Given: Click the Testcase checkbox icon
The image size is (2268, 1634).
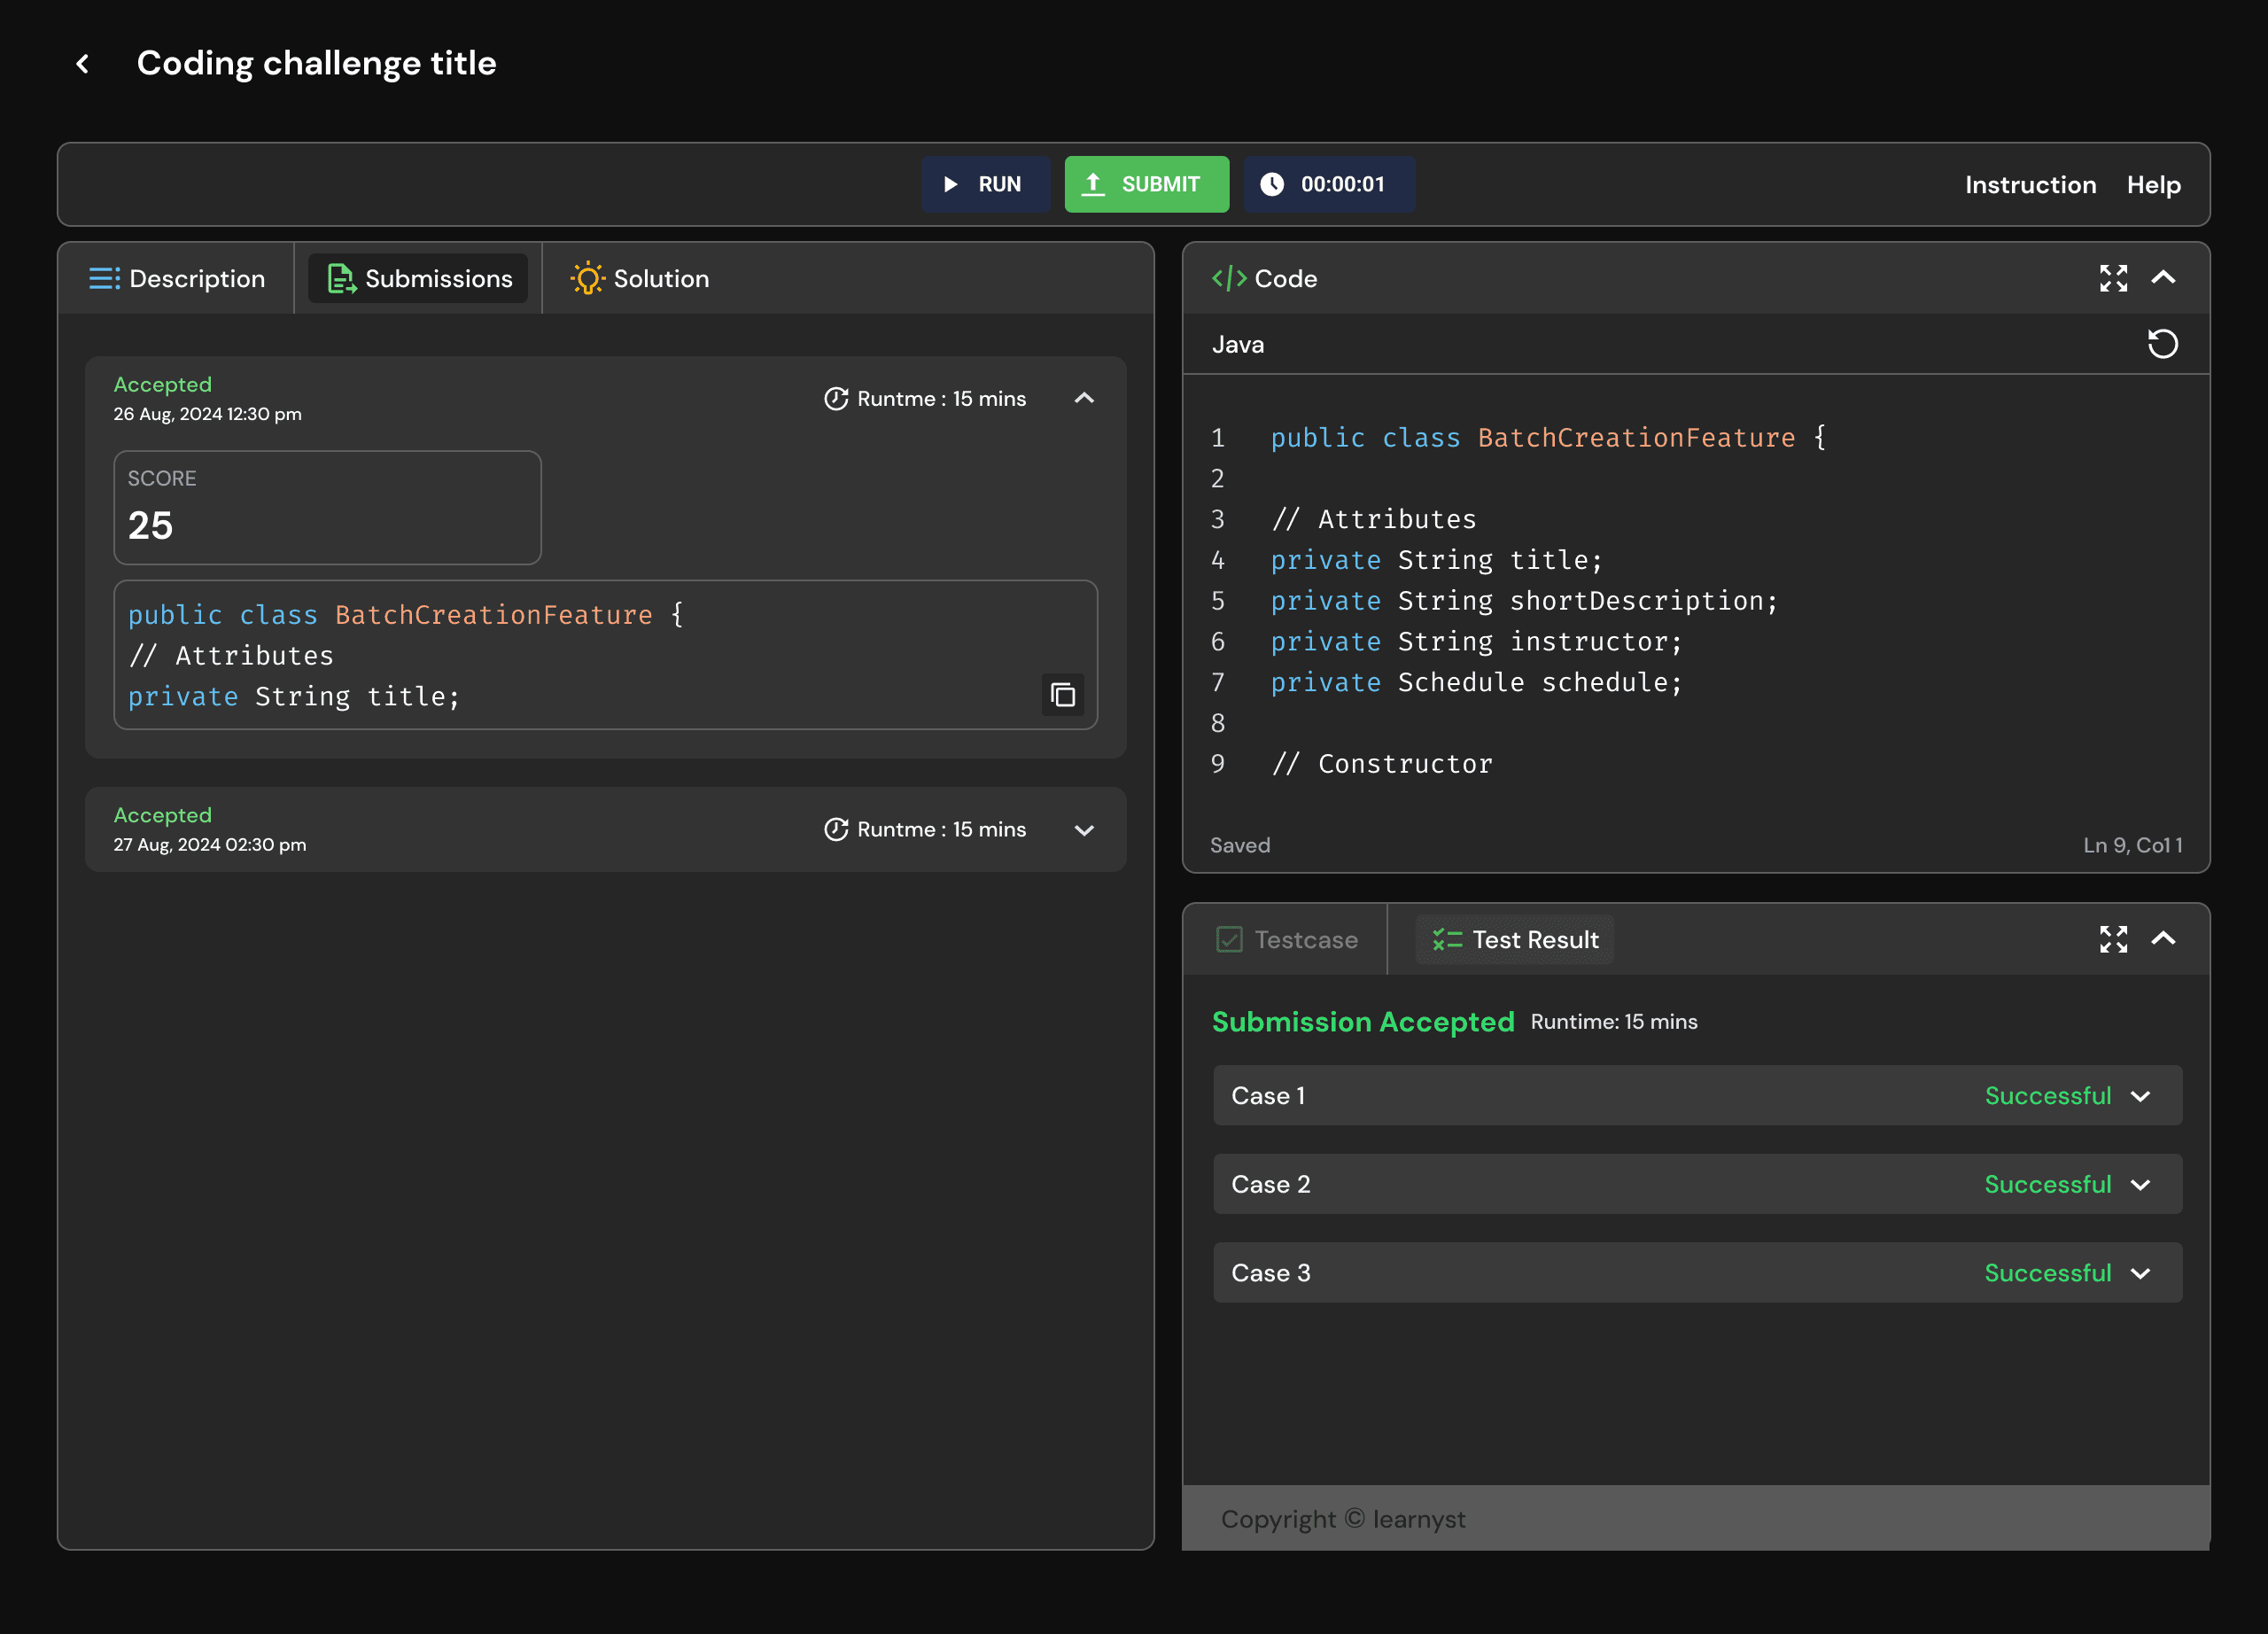Looking at the screenshot, I should pos(1229,939).
